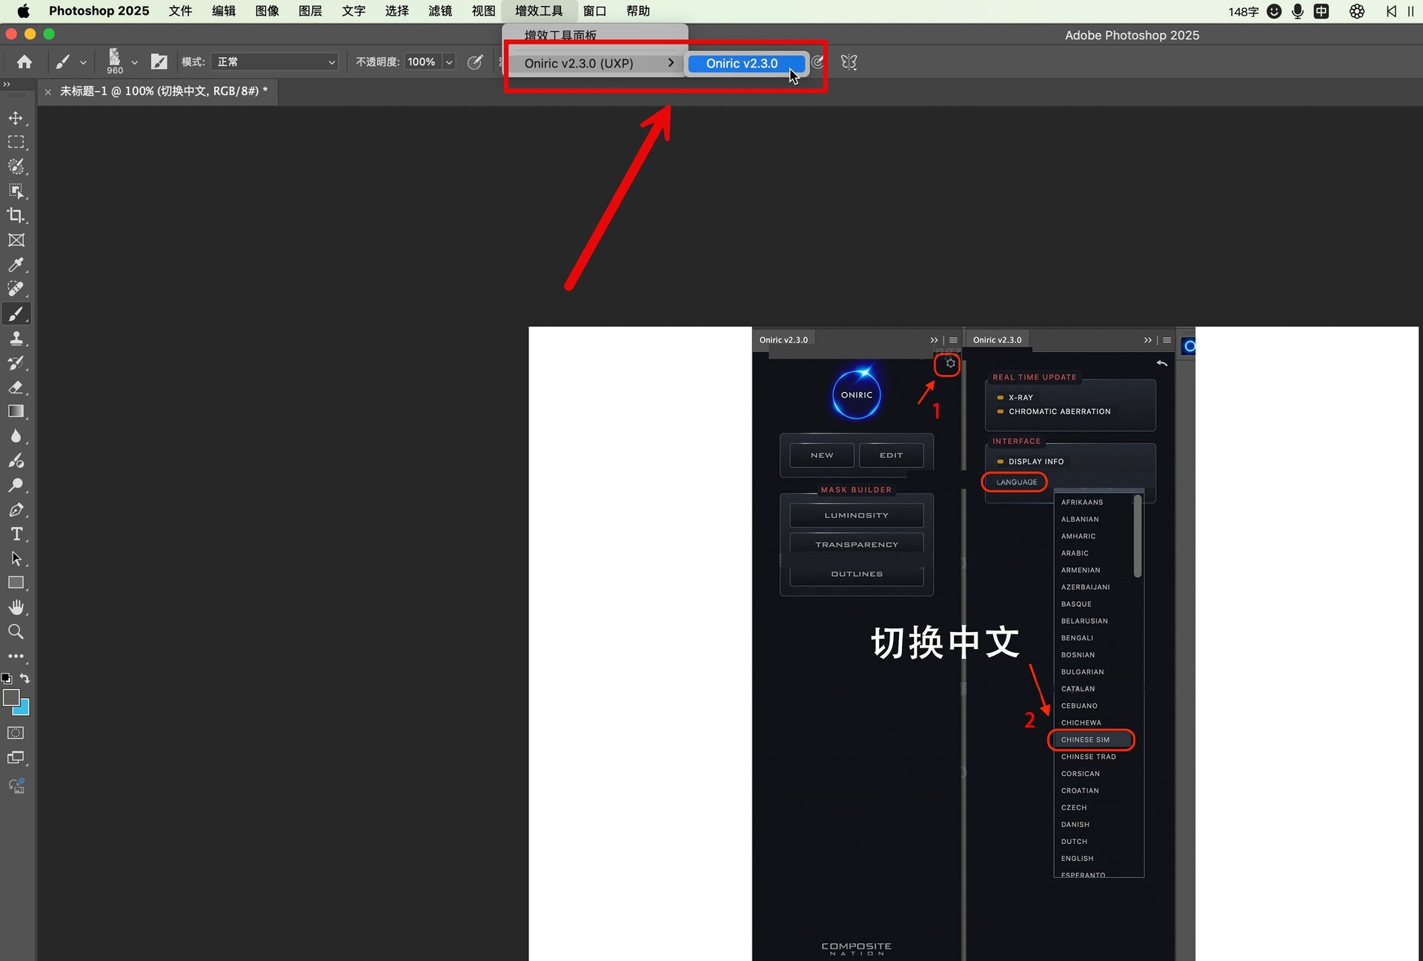The height and width of the screenshot is (961, 1423).
Task: Select the Gradient tool
Action: pos(16,412)
